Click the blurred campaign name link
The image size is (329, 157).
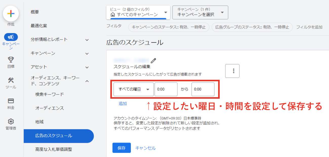click(131, 60)
